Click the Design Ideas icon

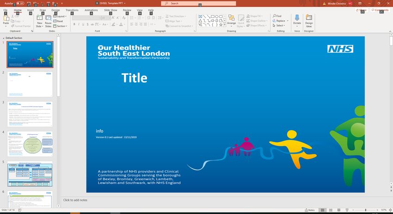(x=309, y=18)
